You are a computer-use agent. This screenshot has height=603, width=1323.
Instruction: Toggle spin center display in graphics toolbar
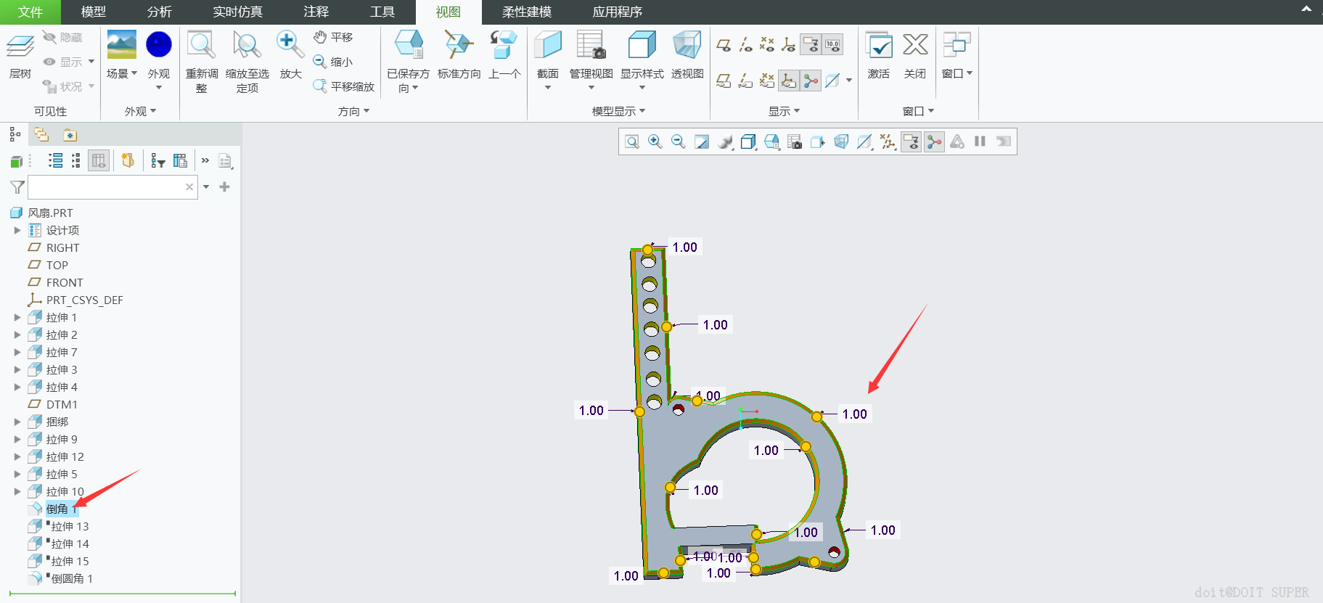click(x=934, y=141)
